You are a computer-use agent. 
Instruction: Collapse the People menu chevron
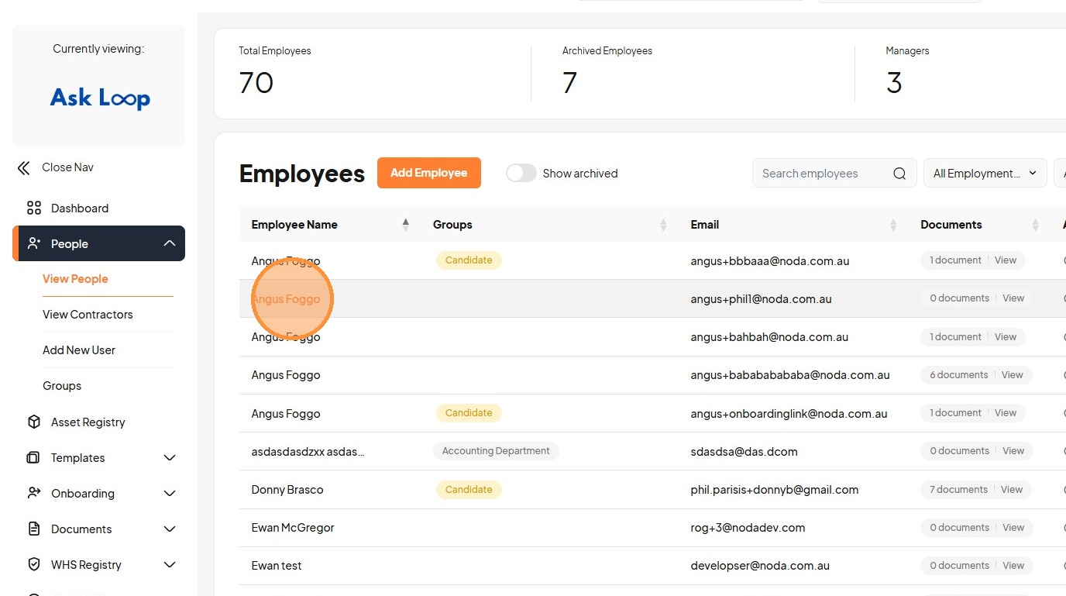(x=170, y=243)
